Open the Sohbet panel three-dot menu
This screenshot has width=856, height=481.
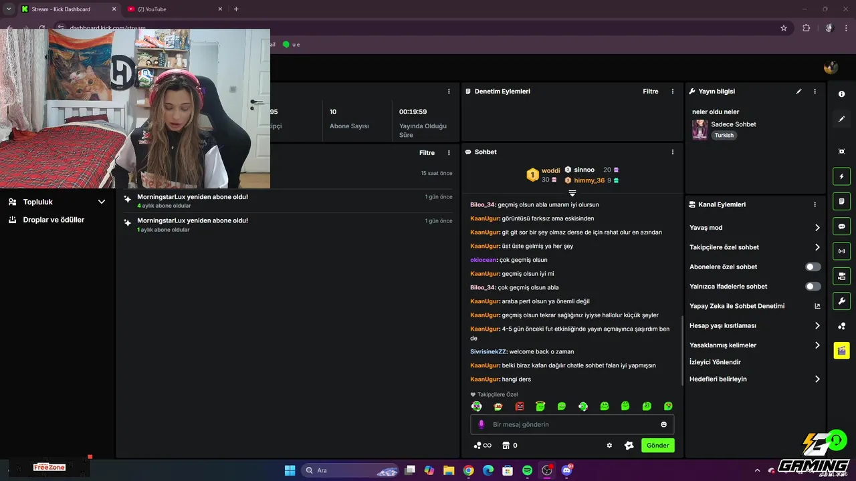pyautogui.click(x=673, y=152)
